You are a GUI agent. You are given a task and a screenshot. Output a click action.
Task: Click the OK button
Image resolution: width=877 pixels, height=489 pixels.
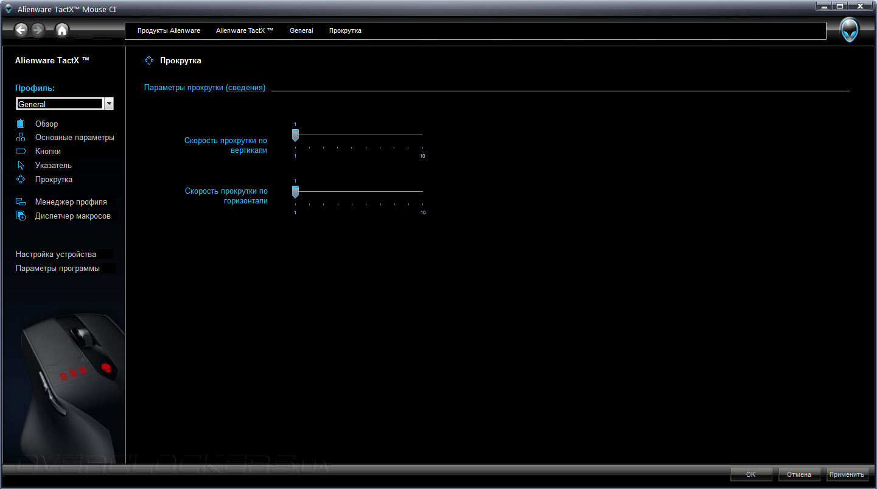[x=750, y=474]
